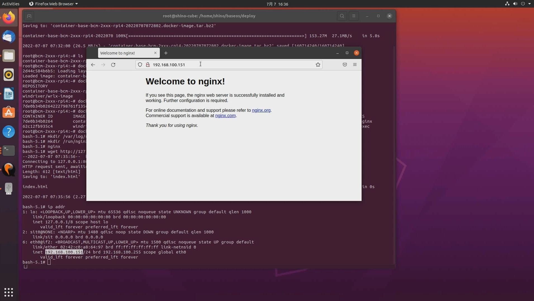Save page to Pocket
534x301 pixels.
point(345,65)
